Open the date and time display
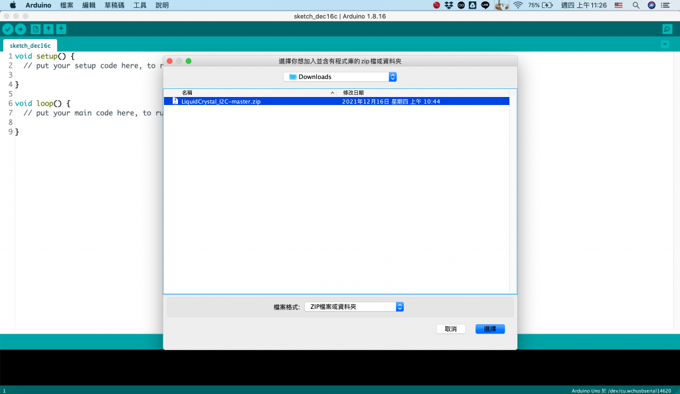 coord(584,5)
